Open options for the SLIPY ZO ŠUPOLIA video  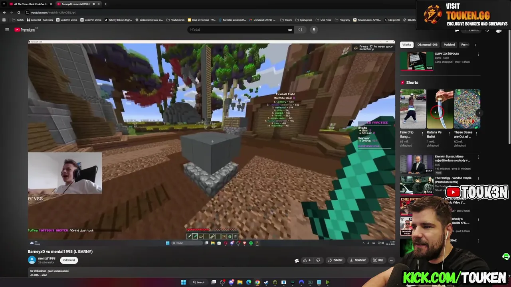pyautogui.click(x=479, y=54)
